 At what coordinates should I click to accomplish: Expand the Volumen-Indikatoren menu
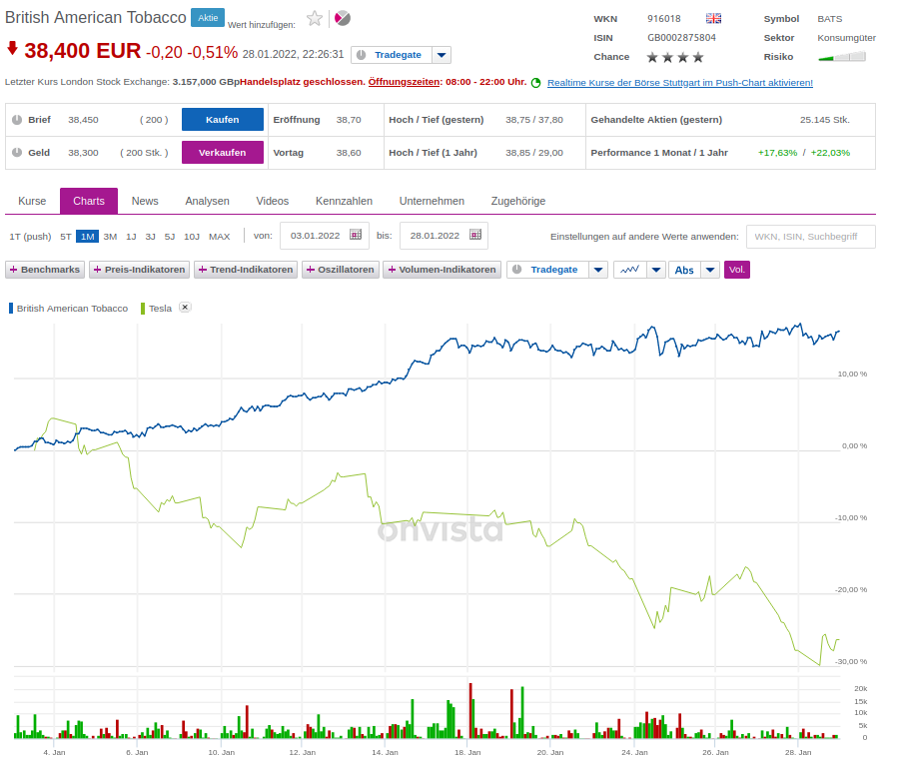[x=443, y=270]
